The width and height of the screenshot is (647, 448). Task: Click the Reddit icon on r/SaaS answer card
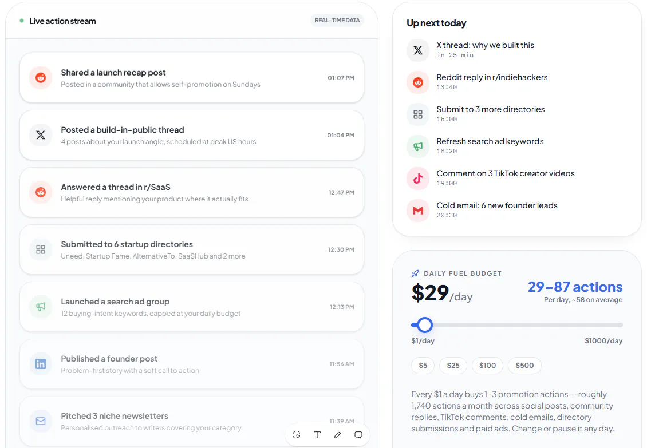tap(41, 192)
